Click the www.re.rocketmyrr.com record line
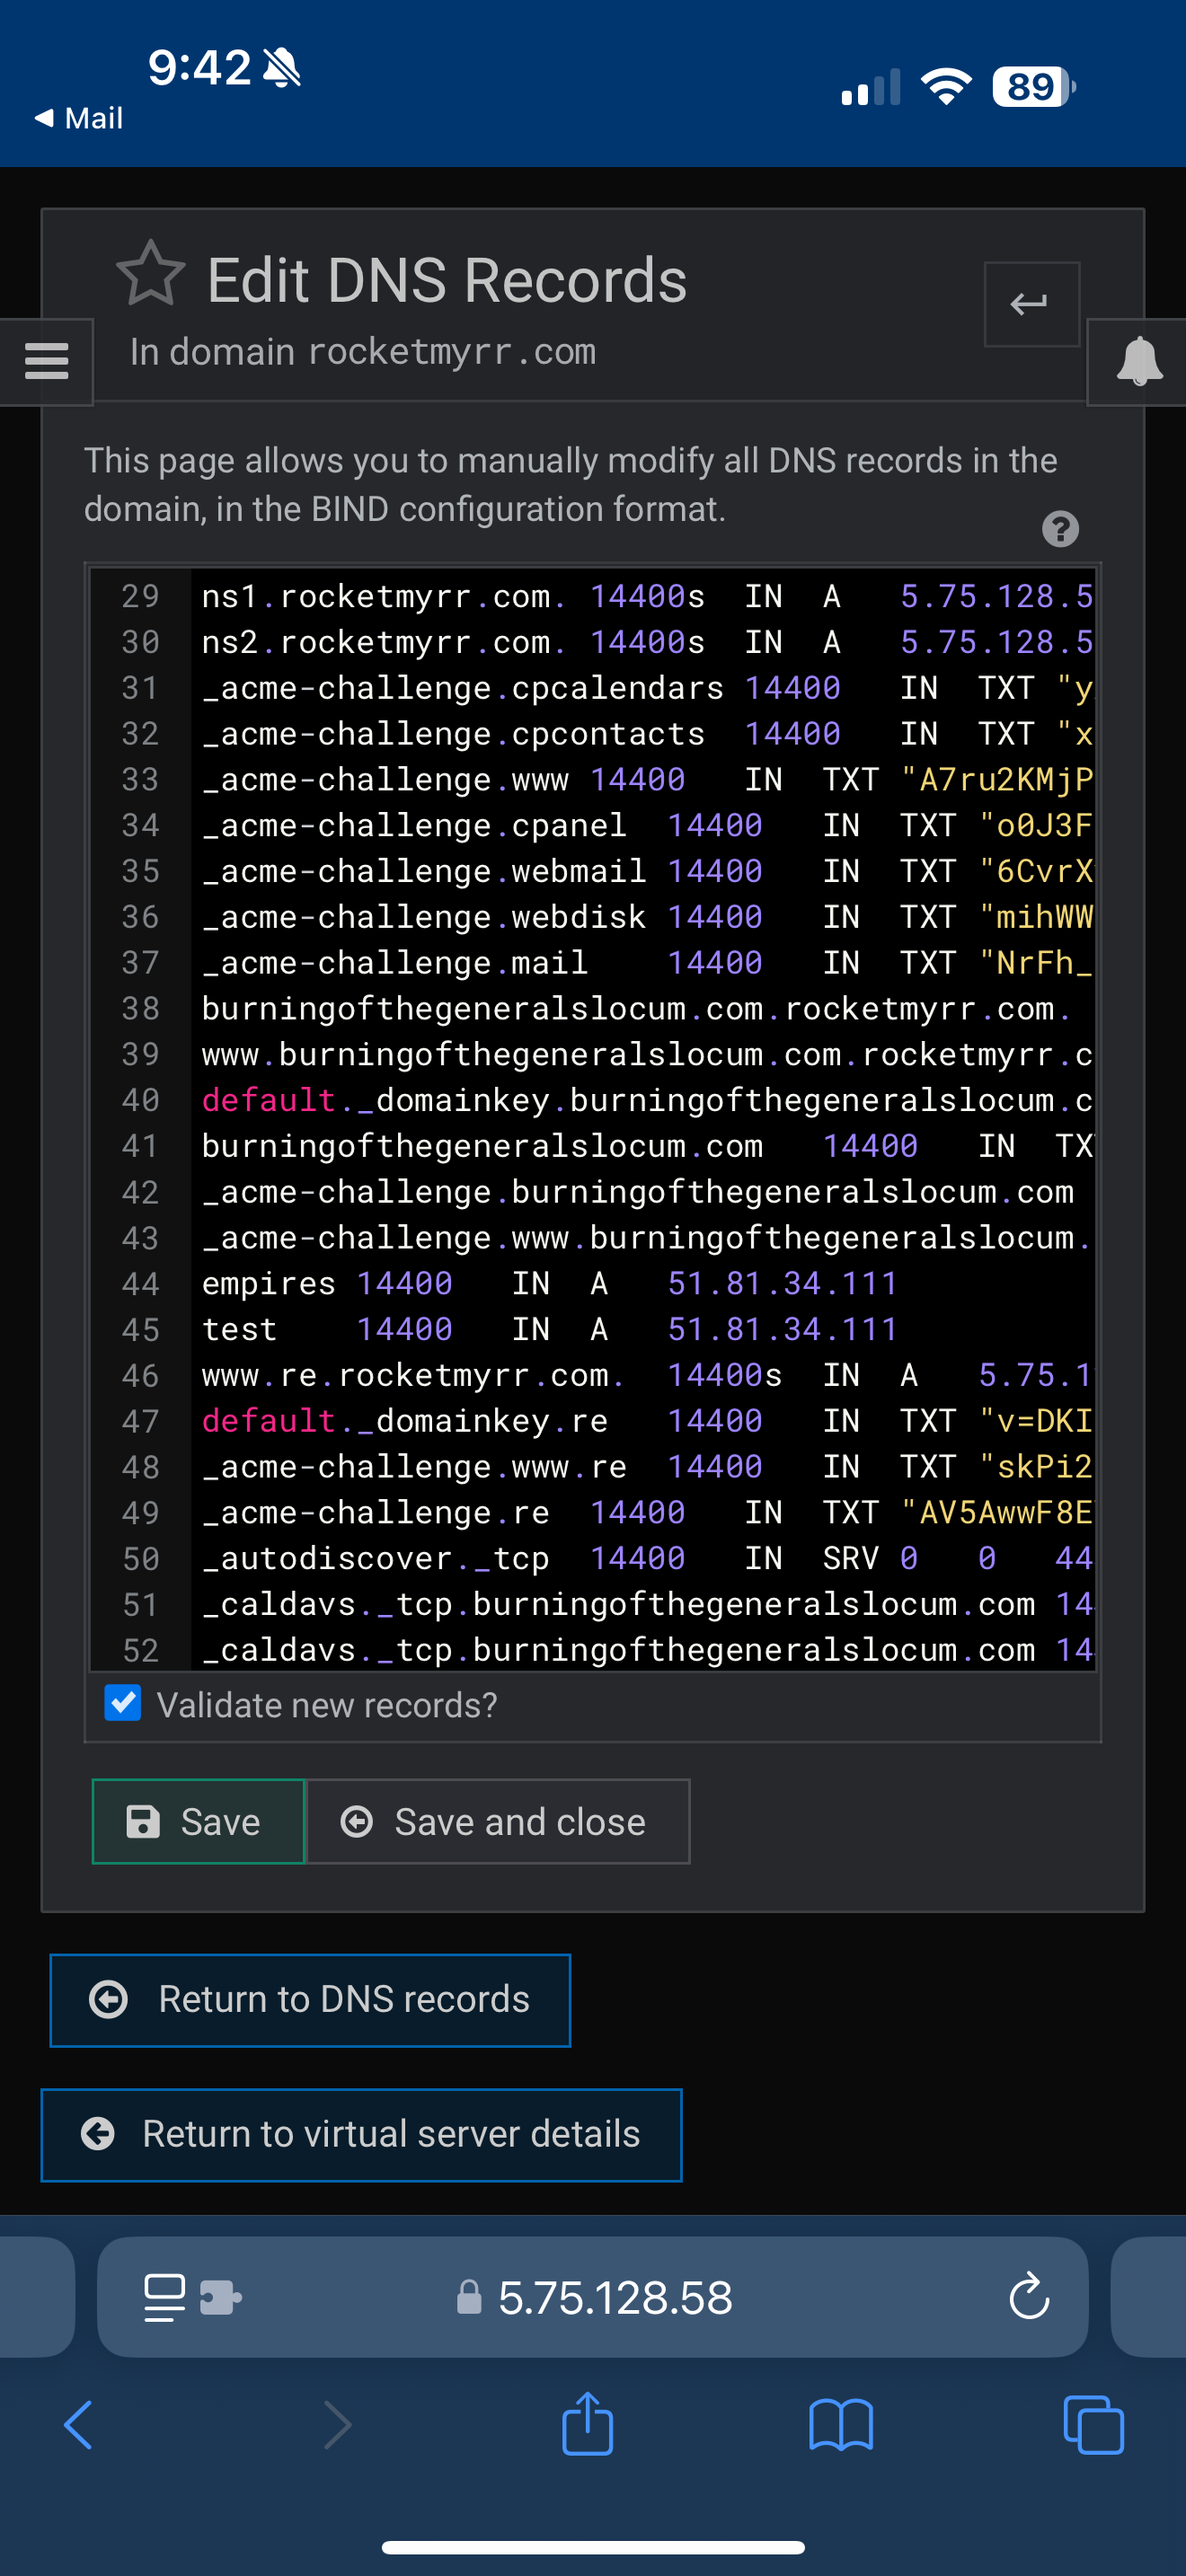The image size is (1186, 2576). 646,1376
